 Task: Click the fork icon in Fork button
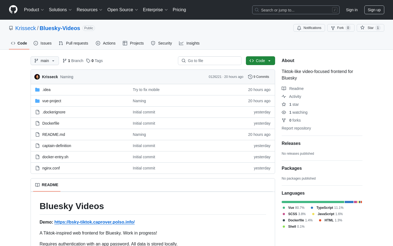point(333,28)
